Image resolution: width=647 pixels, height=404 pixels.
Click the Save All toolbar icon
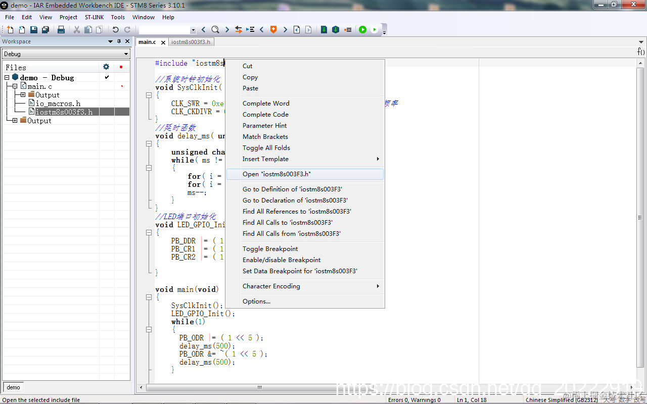coord(45,30)
